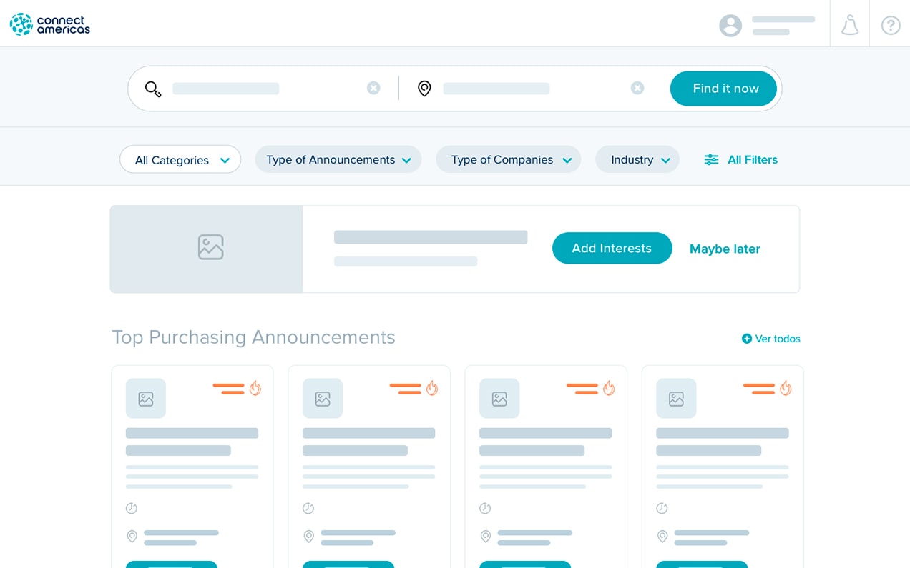Screen dimensions: 910x568
Task: Click the thumbnail image of second announcement card
Action: click(323, 399)
